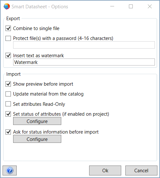Maximize the Options dialog window

[x=131, y=6]
